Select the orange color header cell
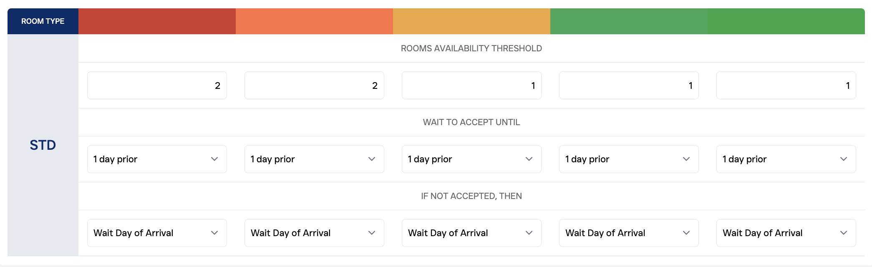This screenshot has height=267, width=872. (x=314, y=21)
